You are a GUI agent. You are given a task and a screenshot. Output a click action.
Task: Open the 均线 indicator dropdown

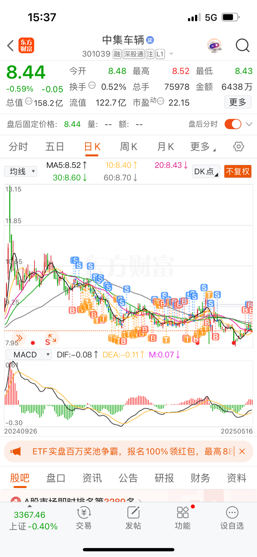20,171
